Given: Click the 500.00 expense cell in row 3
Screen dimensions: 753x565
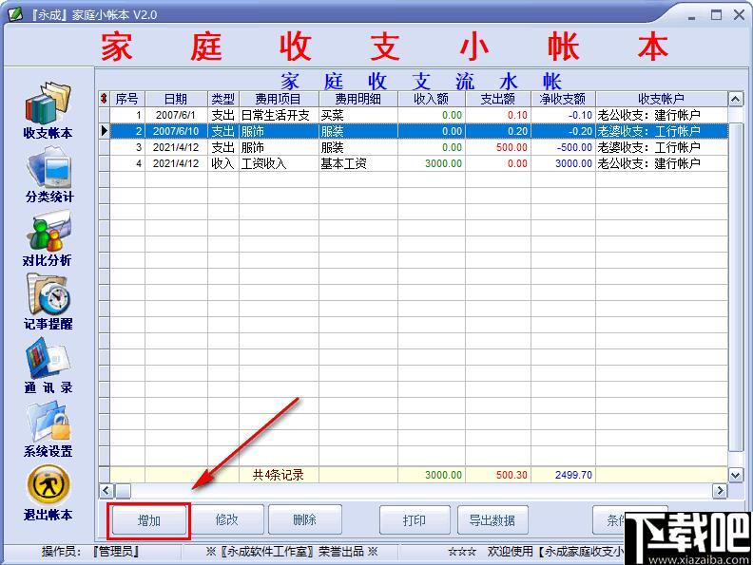Looking at the screenshot, I should pos(498,147).
